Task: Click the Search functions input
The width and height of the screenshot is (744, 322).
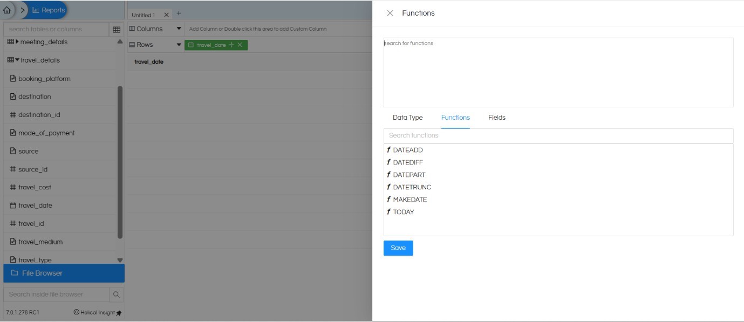Action: pyautogui.click(x=558, y=136)
